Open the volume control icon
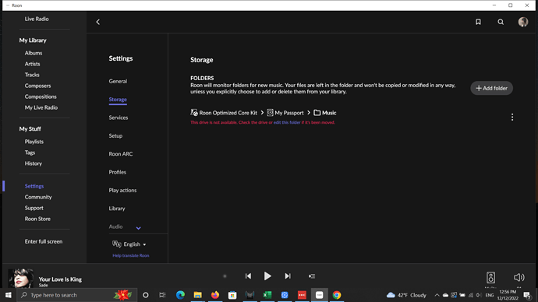538x302 pixels. [x=519, y=277]
